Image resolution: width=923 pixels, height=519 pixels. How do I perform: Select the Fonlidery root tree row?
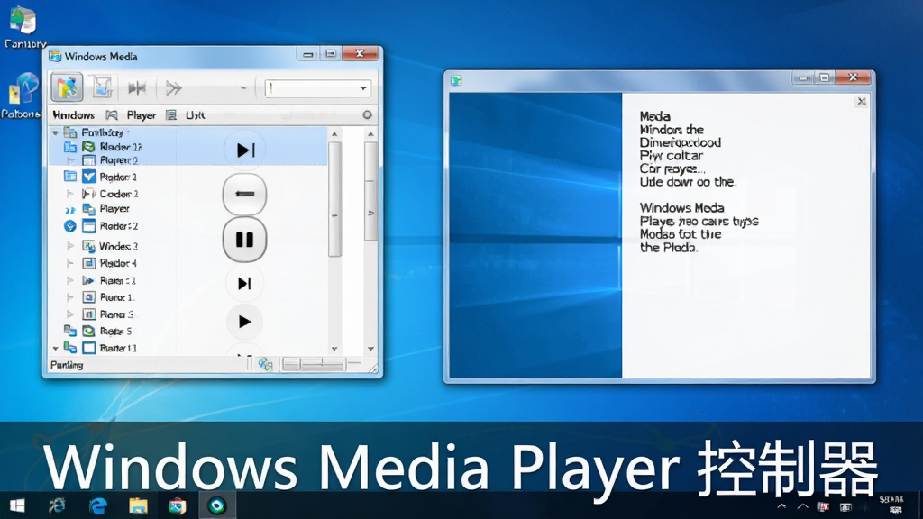188,132
